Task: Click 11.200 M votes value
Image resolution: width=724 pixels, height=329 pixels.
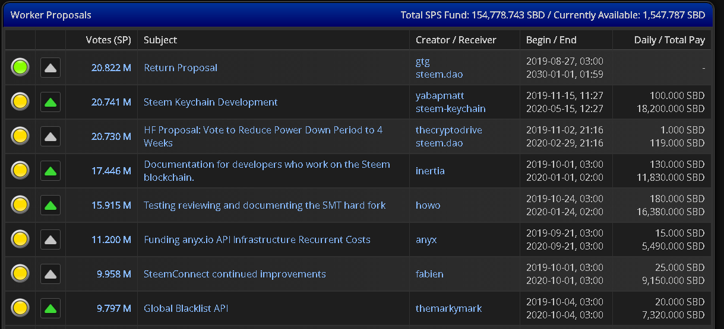Action: click(112, 239)
